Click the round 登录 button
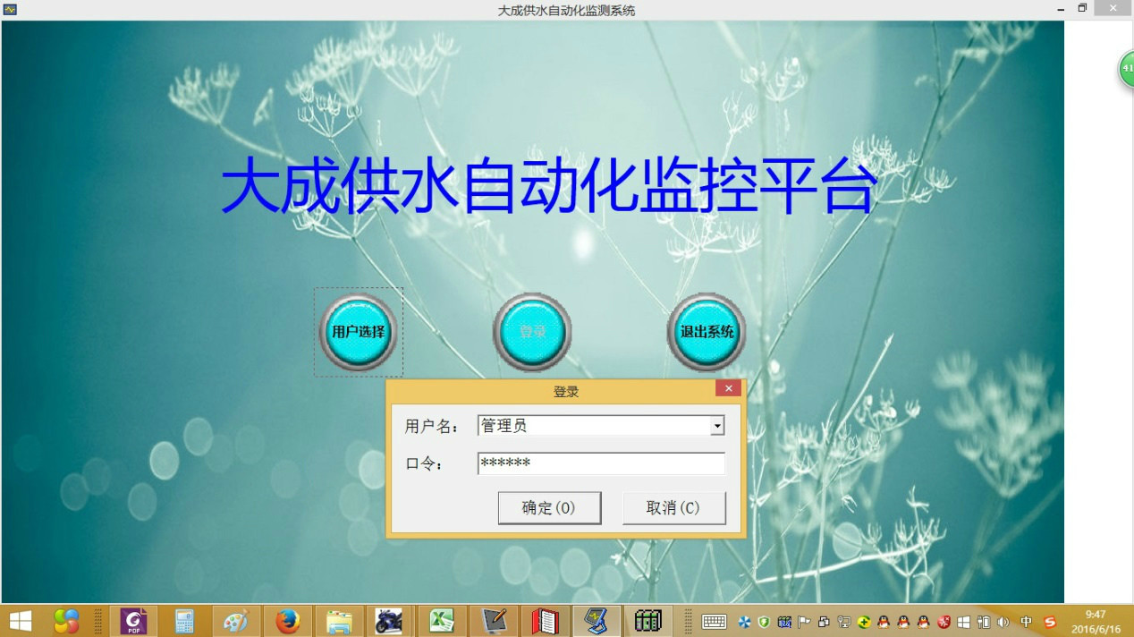The image size is (1134, 637). coord(532,332)
